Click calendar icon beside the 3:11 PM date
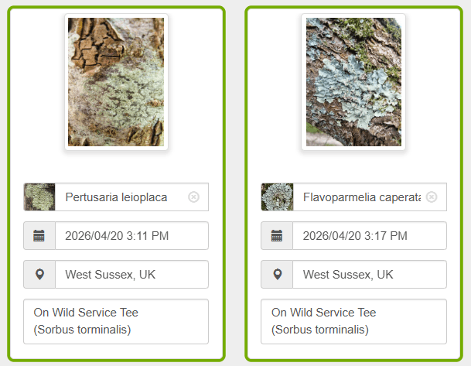Viewport: 471px width, 366px height. click(x=39, y=236)
